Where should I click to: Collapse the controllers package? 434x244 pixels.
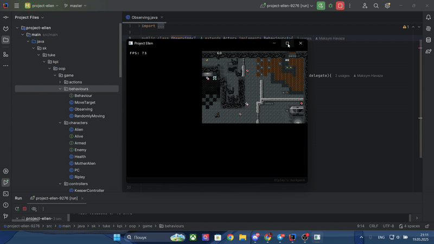click(x=60, y=184)
